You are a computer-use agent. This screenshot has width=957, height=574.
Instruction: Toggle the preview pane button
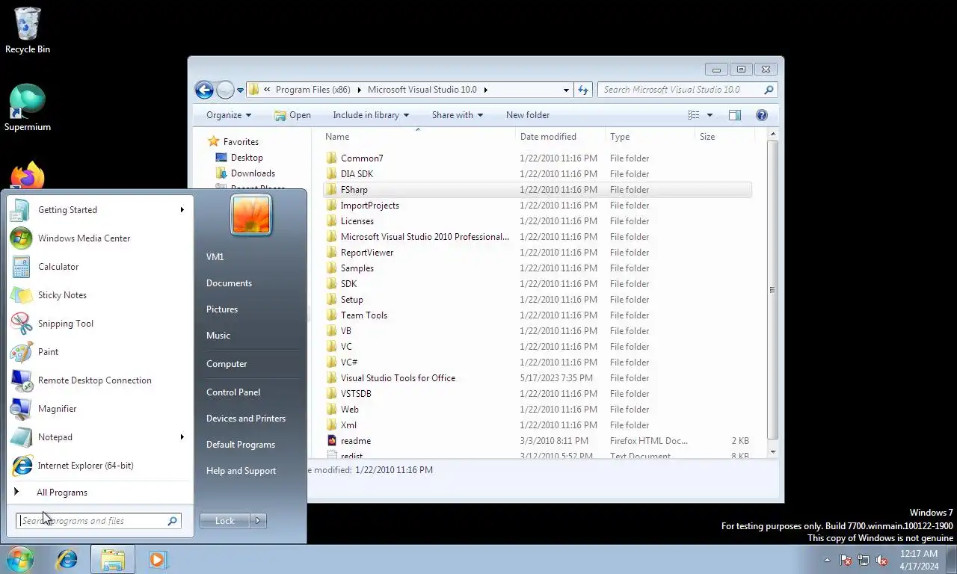point(735,115)
